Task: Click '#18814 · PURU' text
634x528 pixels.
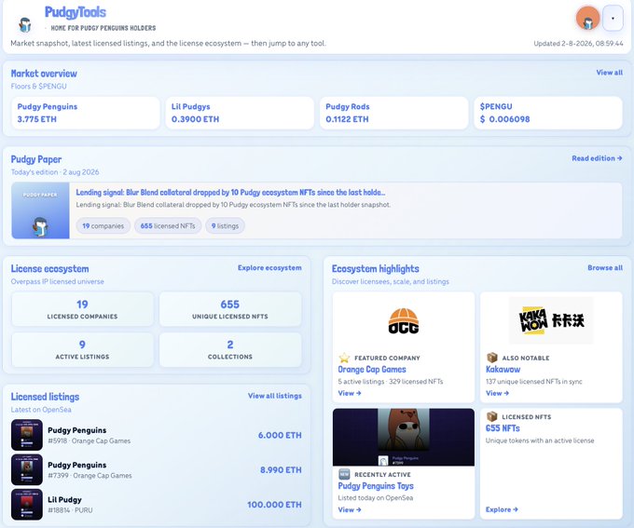Action: pyautogui.click(x=70, y=510)
